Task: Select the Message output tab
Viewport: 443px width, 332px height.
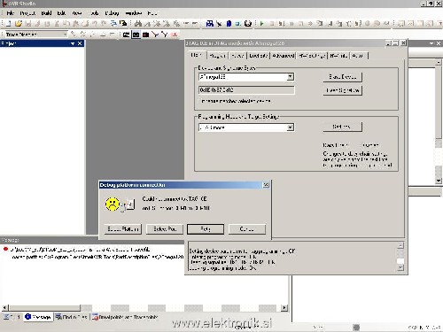Action: (38, 317)
